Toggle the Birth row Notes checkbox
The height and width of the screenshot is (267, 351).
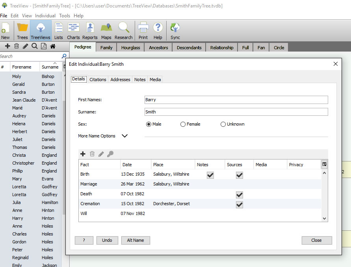pos(210,175)
